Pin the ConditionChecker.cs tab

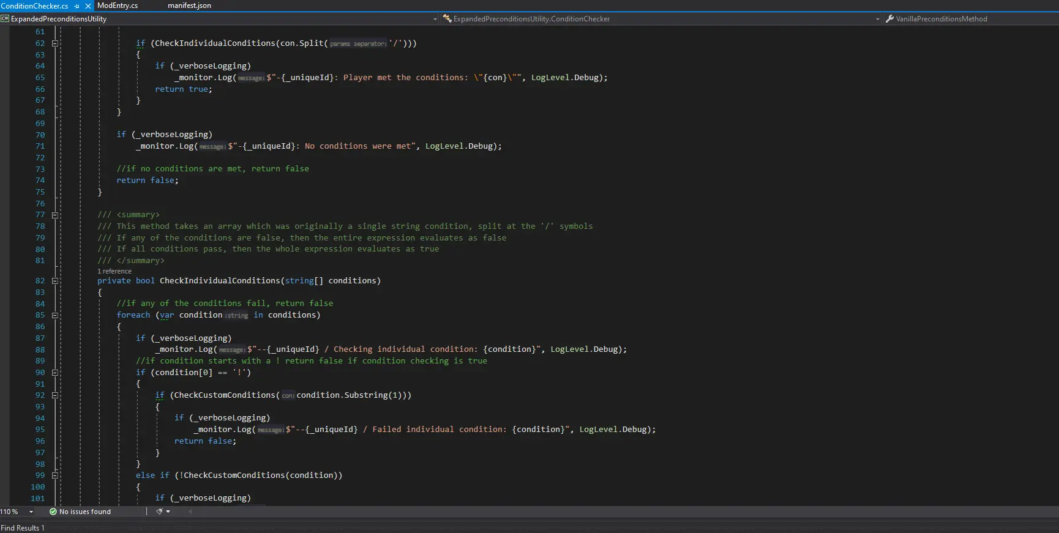click(77, 6)
